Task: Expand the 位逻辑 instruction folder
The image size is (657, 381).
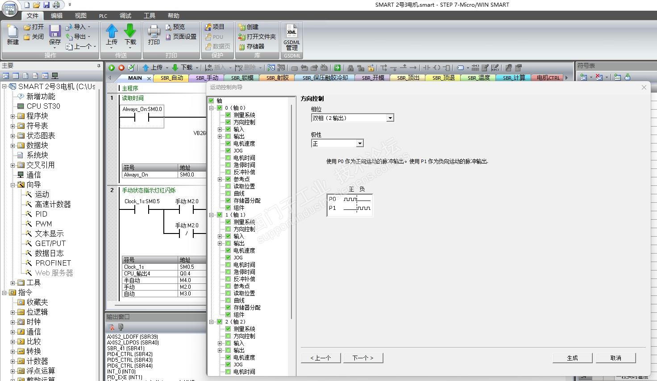Action: [x=13, y=312]
